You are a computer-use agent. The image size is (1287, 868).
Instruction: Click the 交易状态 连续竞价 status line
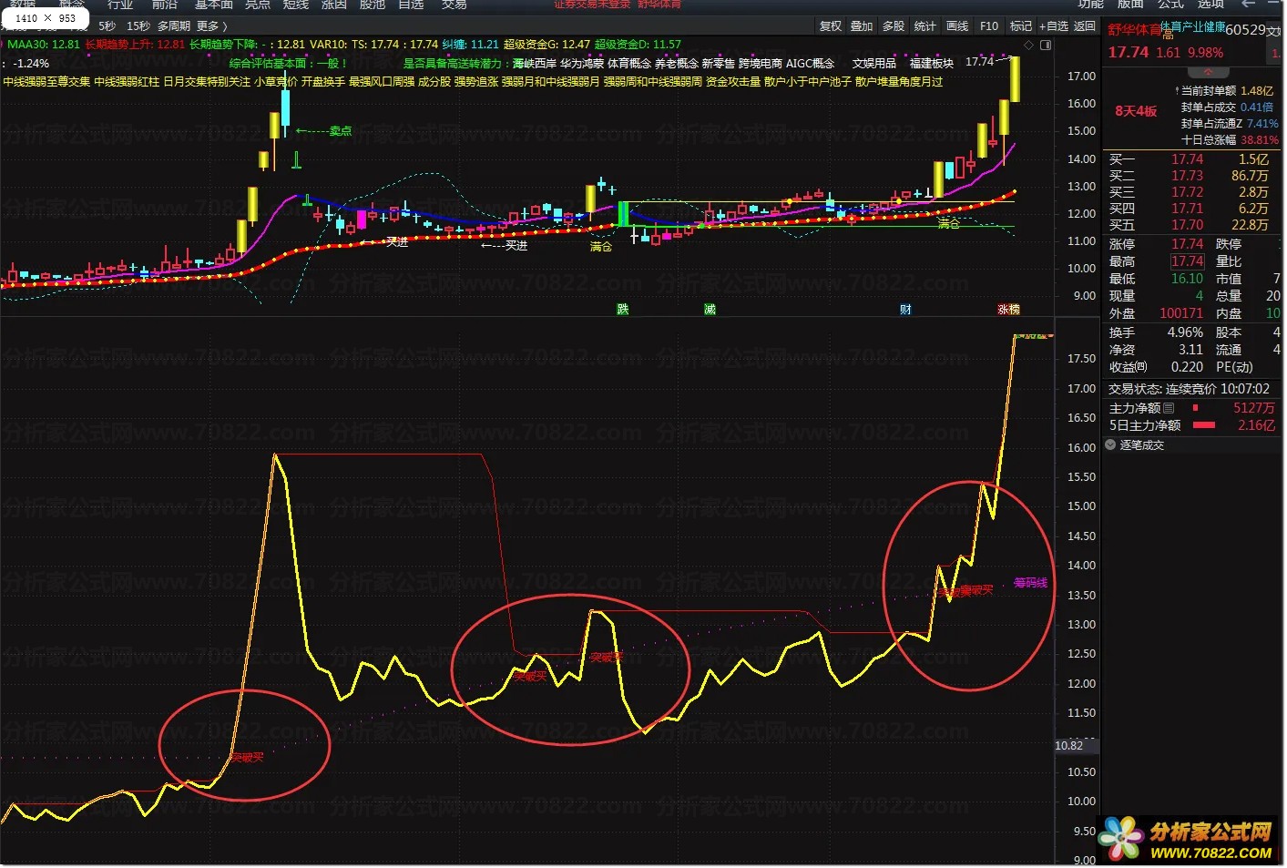click(x=1189, y=389)
